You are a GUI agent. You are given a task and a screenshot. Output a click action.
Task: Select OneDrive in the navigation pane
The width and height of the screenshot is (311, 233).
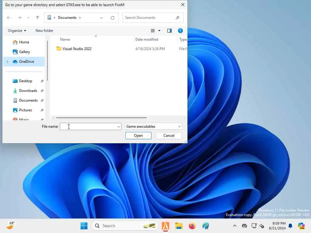click(24, 61)
